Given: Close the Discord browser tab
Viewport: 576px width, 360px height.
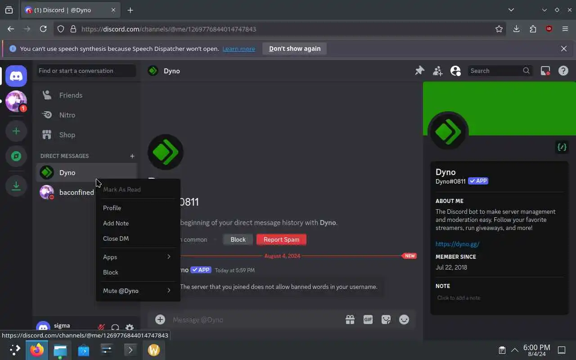Looking at the screenshot, I should (113, 10).
